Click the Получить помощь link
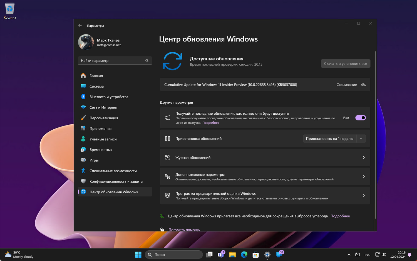 tap(184, 230)
